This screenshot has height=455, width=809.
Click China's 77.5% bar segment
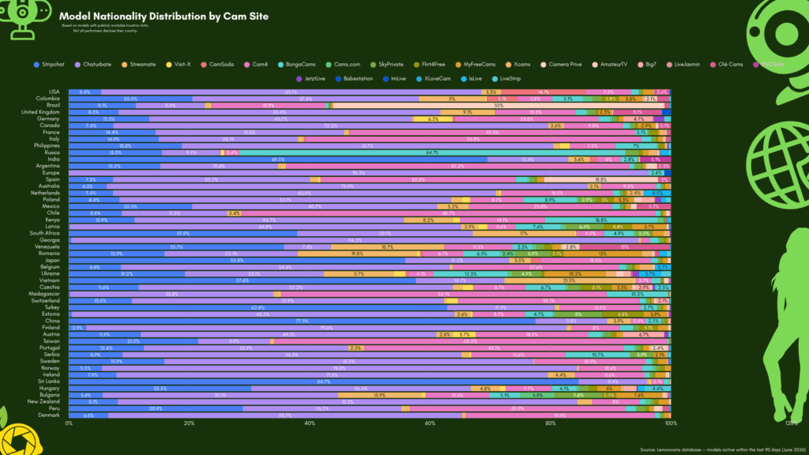pyautogui.click(x=303, y=321)
